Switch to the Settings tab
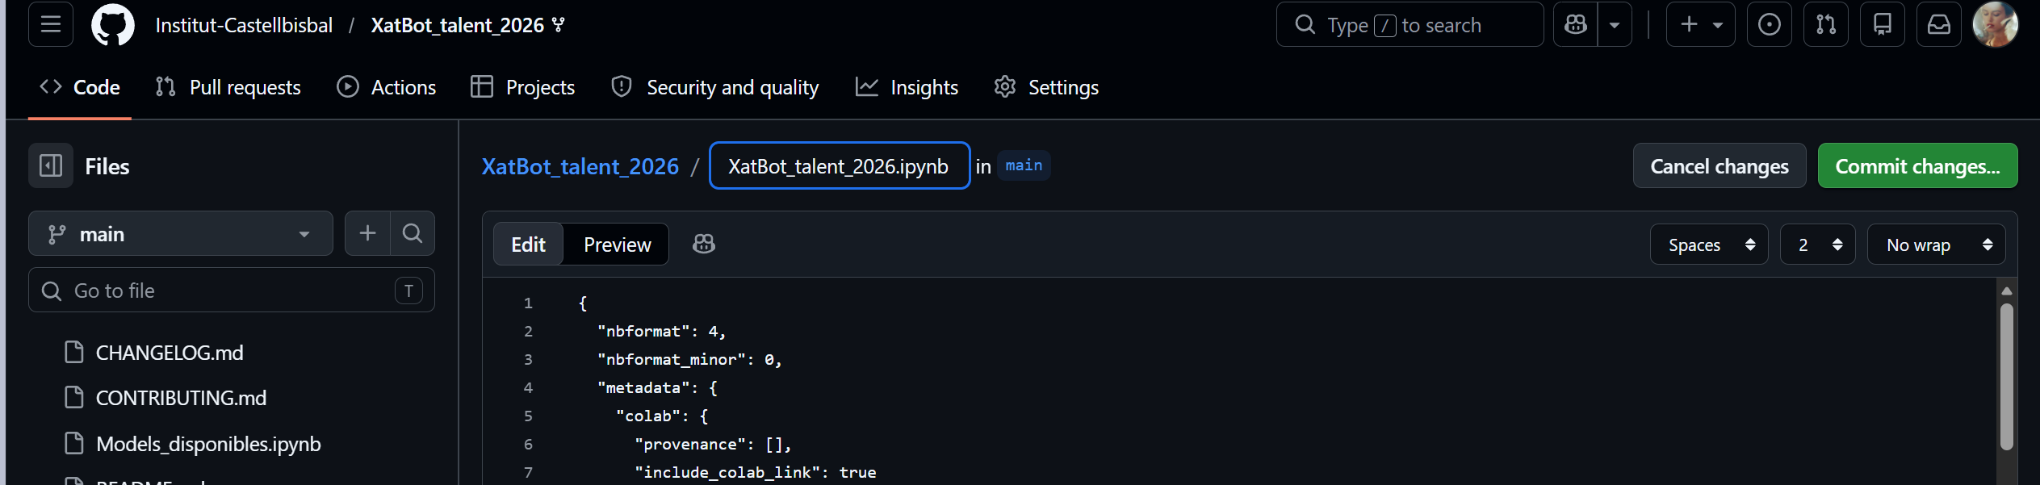2040x485 pixels. tap(1047, 87)
